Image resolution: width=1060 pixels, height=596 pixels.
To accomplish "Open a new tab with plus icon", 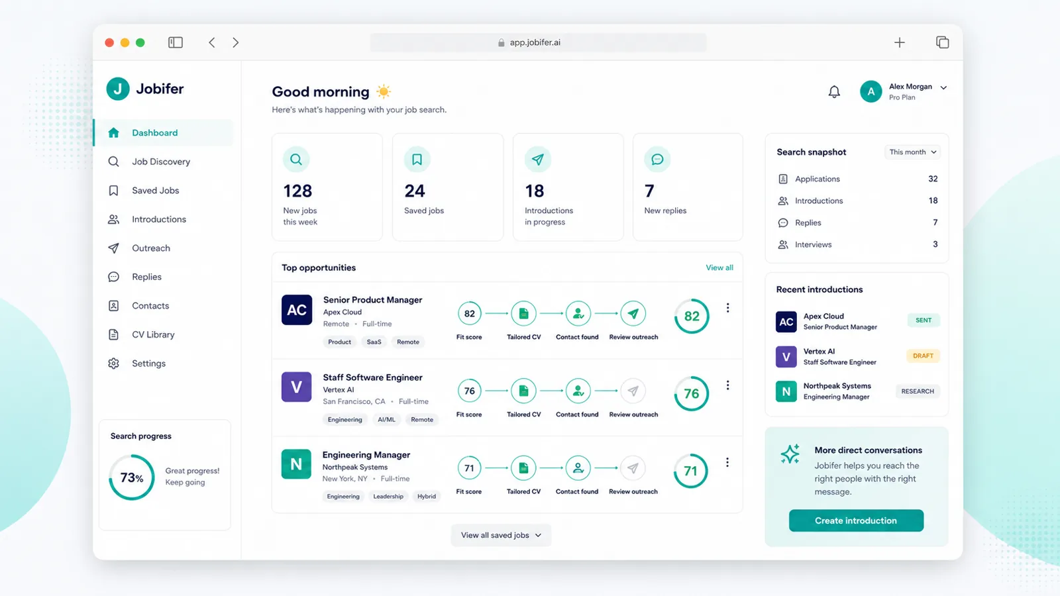I will tap(900, 42).
